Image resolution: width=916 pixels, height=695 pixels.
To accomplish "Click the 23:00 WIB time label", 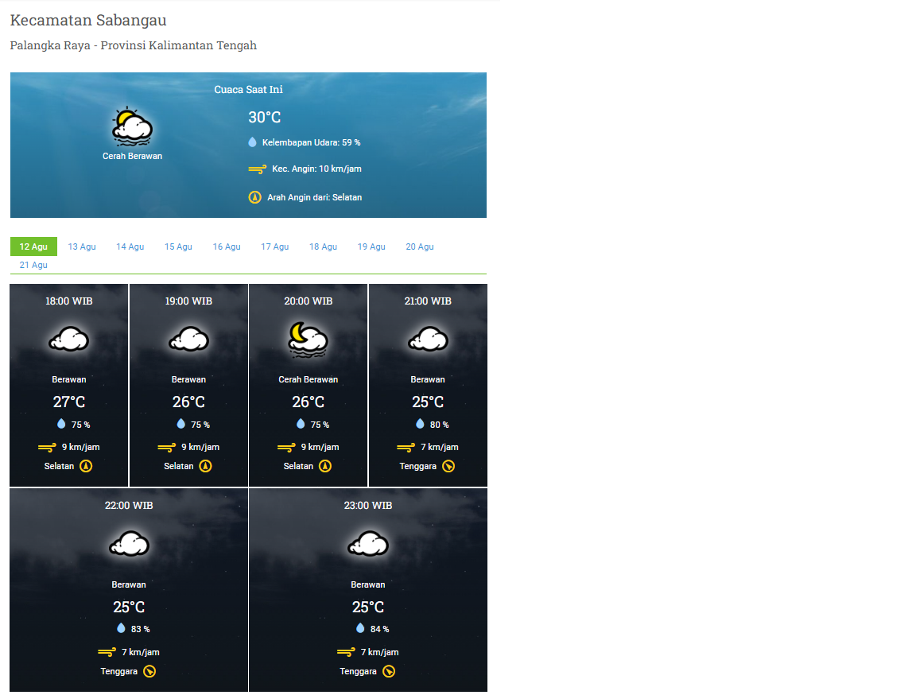I will click(368, 506).
